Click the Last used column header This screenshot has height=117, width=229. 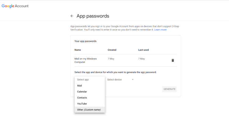[144, 50]
